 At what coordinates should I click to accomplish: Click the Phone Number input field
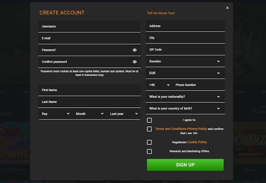(x=199, y=85)
